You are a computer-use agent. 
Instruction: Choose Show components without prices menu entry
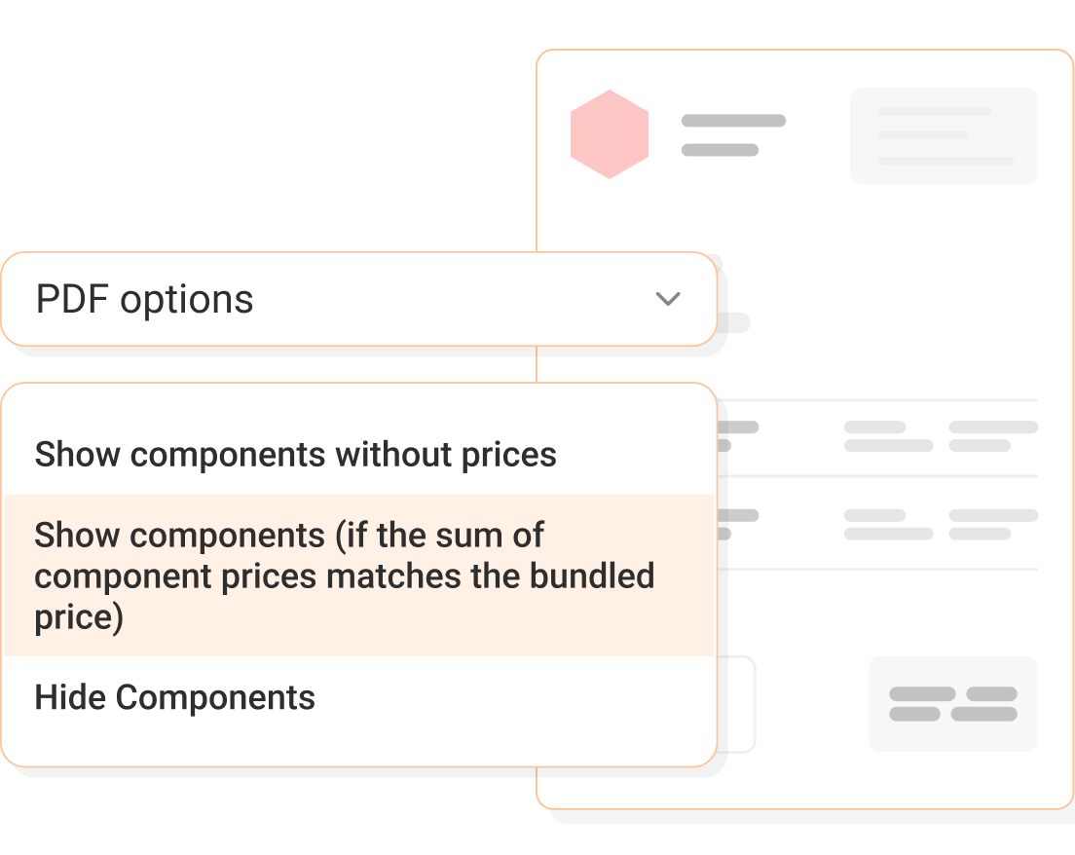point(296,454)
